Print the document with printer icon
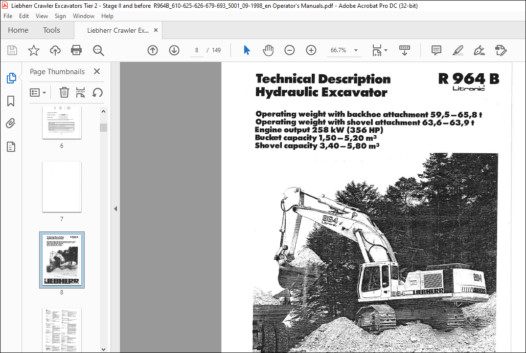Image resolution: width=526 pixels, height=353 pixels. [76, 50]
